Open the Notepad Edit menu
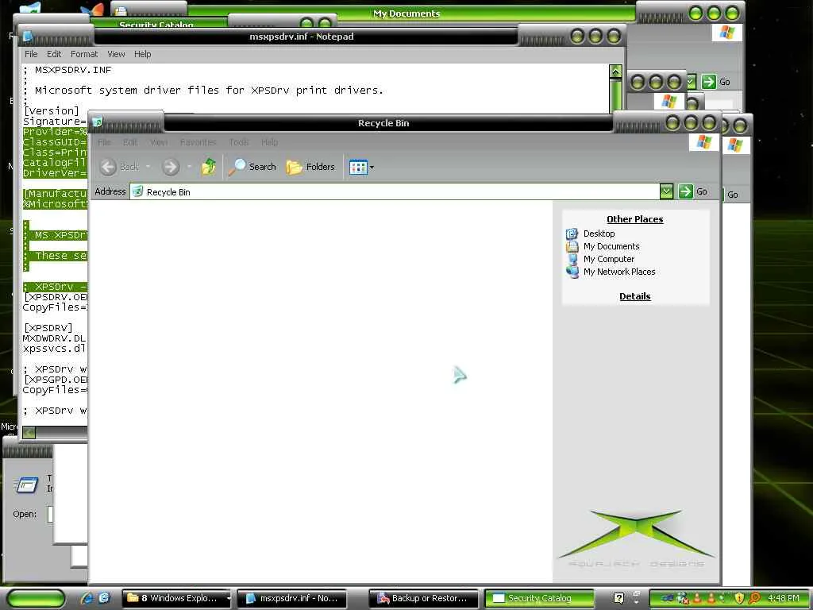813x610 pixels. 54,54
